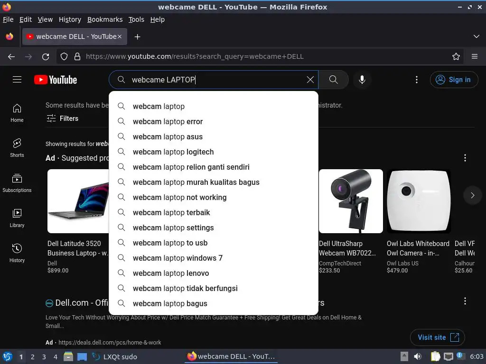Show site security padlock info

[x=77, y=57]
